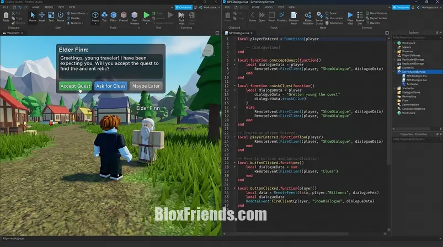
Task: Collapse the onAcceptQuest function fold arrow
Action: coord(234,60)
